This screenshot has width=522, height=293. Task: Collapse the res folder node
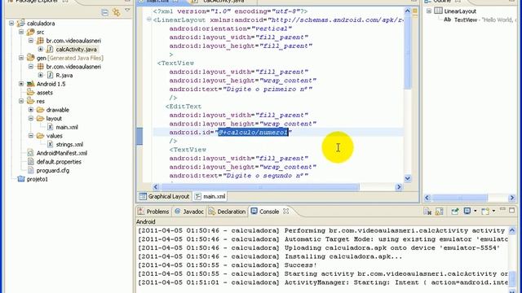[21, 101]
